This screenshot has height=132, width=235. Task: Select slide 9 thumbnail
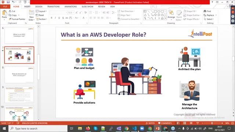point(19,95)
